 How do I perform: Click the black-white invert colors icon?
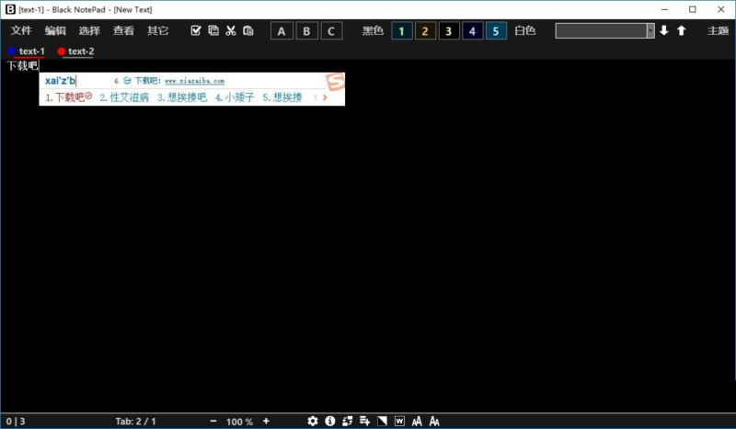(x=382, y=421)
